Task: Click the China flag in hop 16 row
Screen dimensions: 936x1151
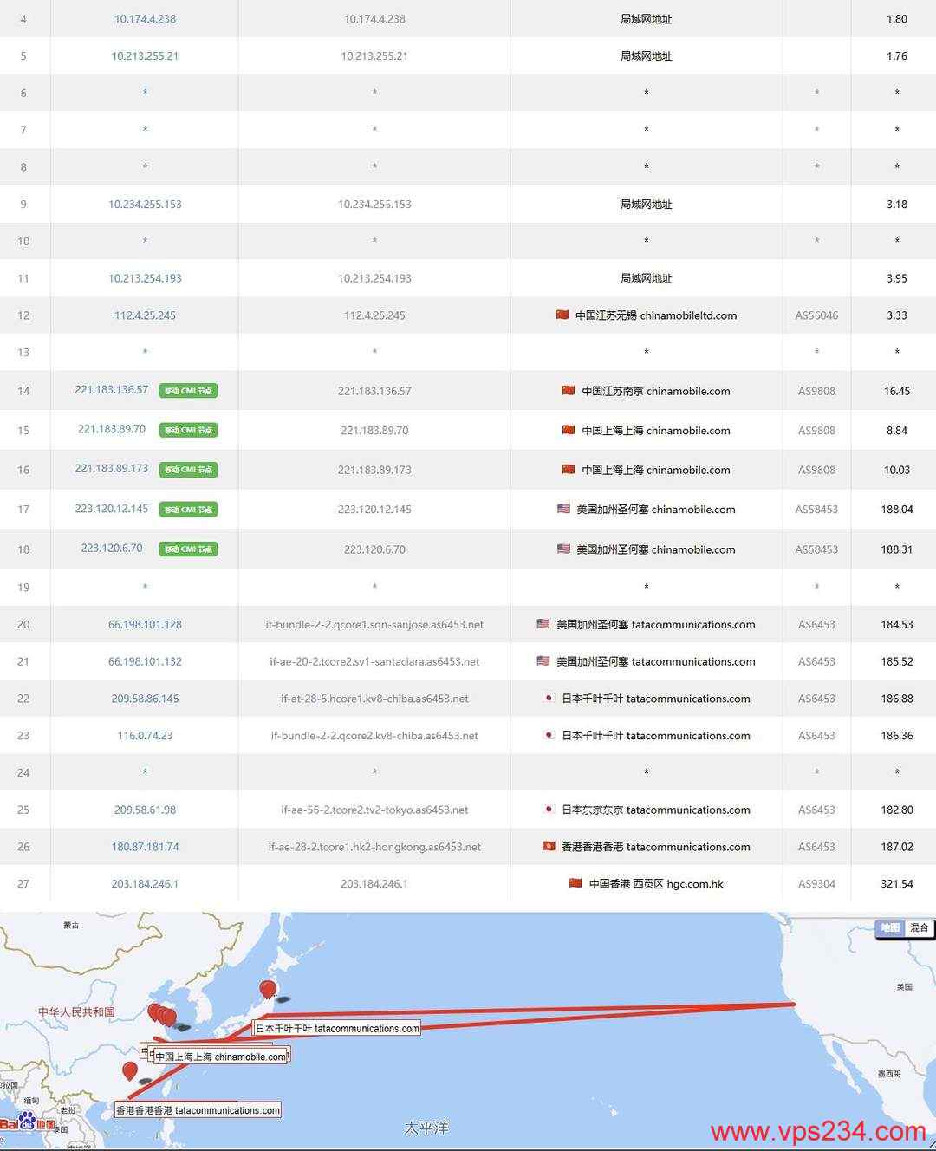Action: pyautogui.click(x=569, y=469)
